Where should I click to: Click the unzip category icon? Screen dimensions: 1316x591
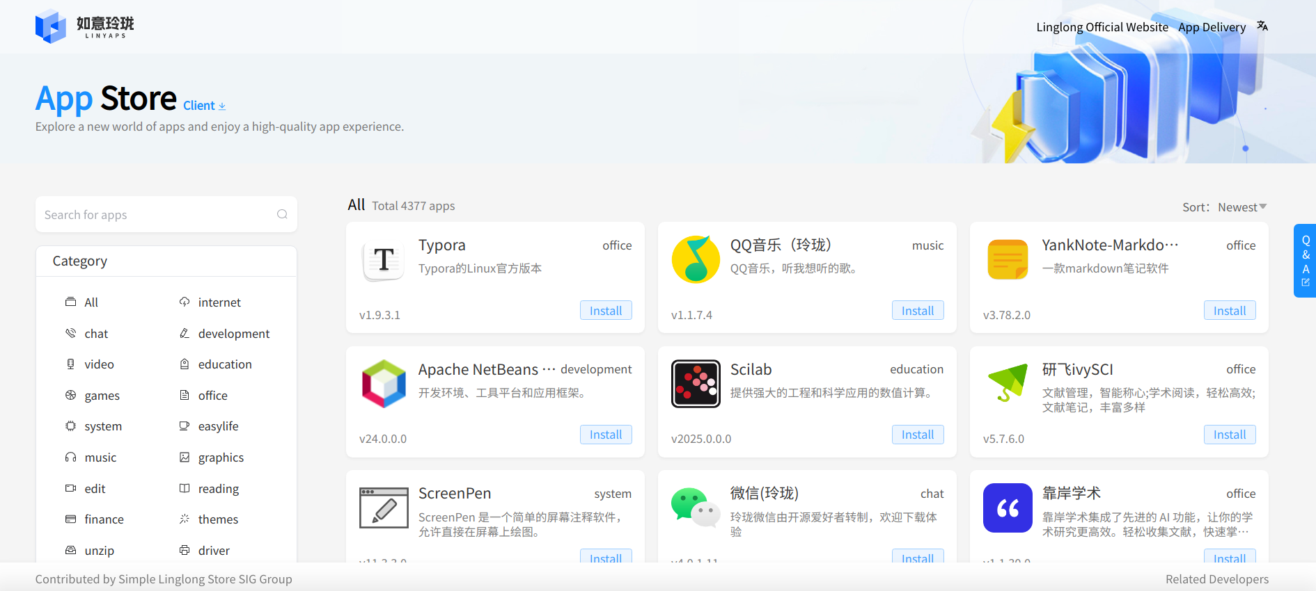coord(70,550)
